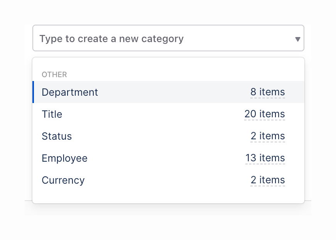
Task: Open the 8 items link for Department
Action: tap(268, 92)
